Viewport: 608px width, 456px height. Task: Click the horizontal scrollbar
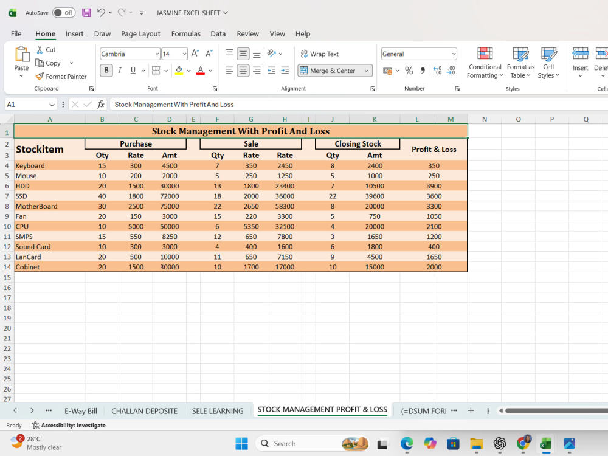coord(556,410)
